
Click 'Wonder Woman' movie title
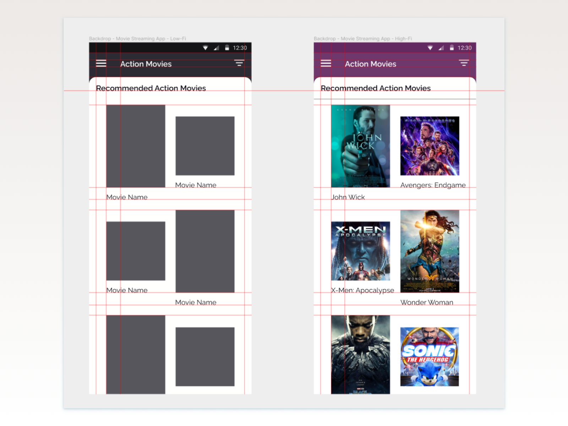tap(427, 302)
